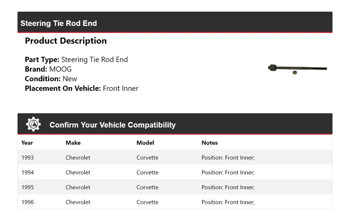Click the Product Description heading
This screenshot has width=350, height=221.
tap(66, 41)
